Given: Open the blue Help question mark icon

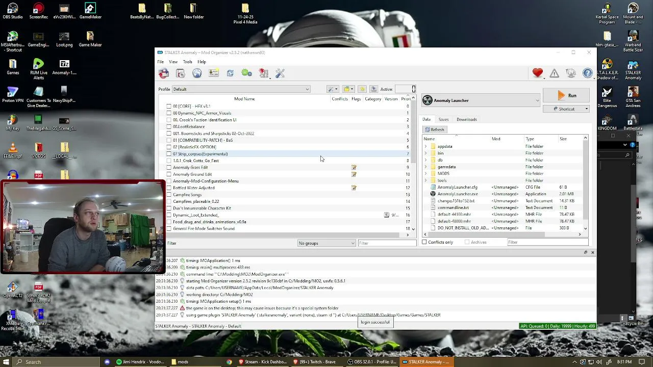Looking at the screenshot, I should tap(588, 73).
